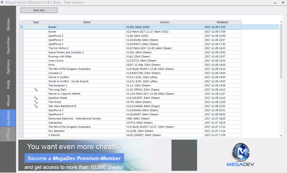Viewport: 287px width, 173px height.
Task: Select The Long Dark game name
Action: (x=57, y=90)
